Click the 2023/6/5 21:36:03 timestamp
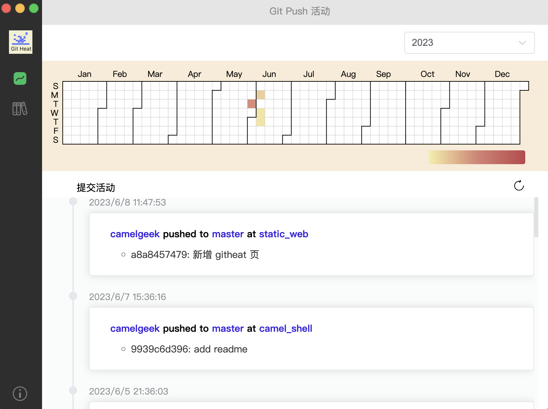 pos(129,391)
